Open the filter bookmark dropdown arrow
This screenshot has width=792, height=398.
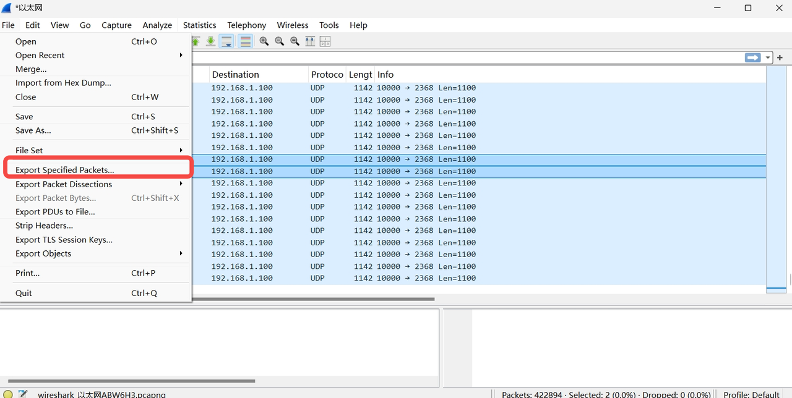point(767,57)
